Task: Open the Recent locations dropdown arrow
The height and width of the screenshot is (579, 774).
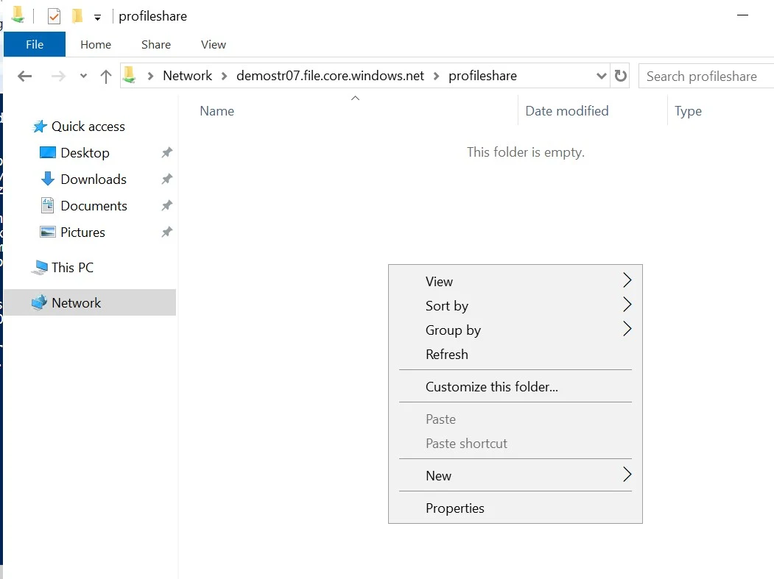Action: coord(83,76)
